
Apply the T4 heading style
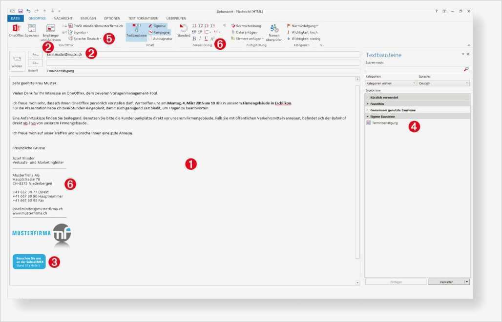point(212,25)
